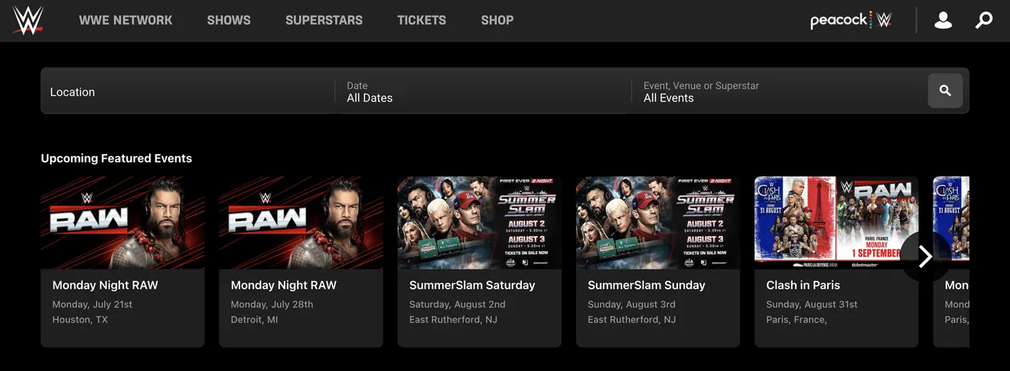The width and height of the screenshot is (1010, 371).
Task: Open the Houston Monday Night RAW thumbnail
Action: pyautogui.click(x=122, y=223)
